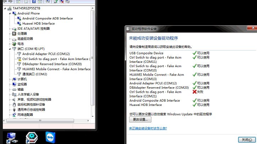Click the Back arrow in Device Manager toolbar
Viewport: 257px width, 144px height.
(x=5, y=1)
